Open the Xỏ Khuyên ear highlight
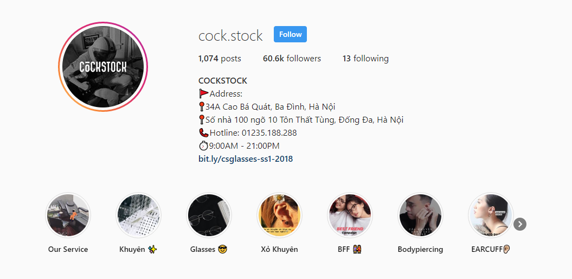572x279 pixels. (x=279, y=215)
